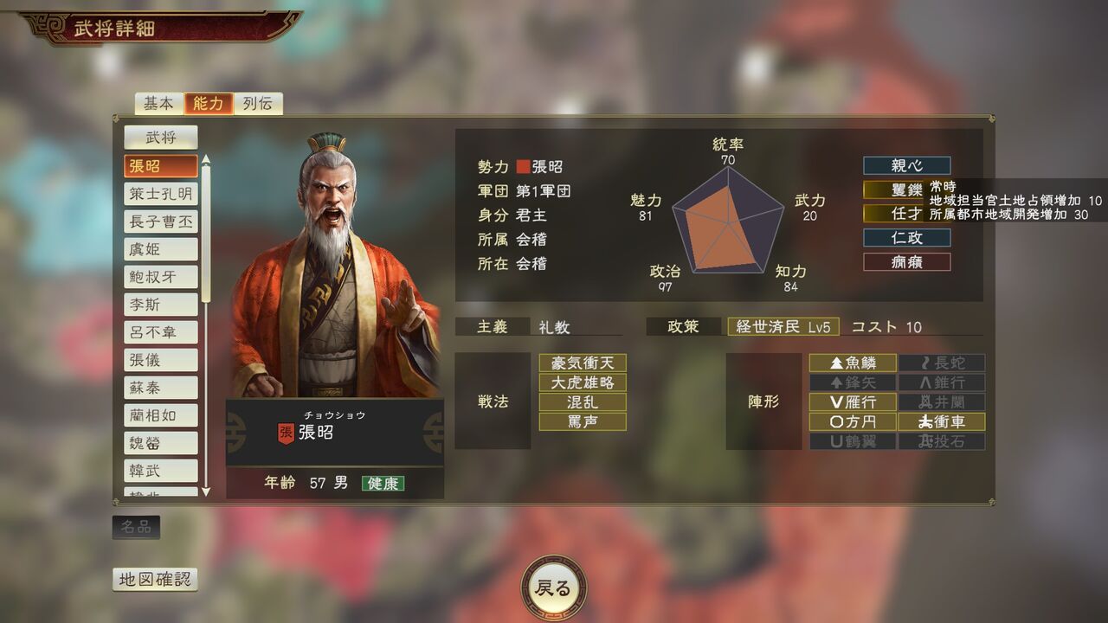Viewport: 1108px width, 623px height.
Task: Click the greyed 井闌 formation icon
Action: [x=942, y=402]
